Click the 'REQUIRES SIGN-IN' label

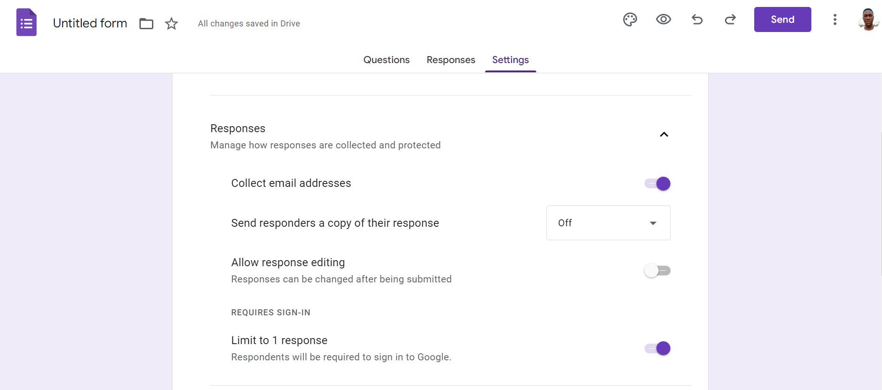click(271, 313)
